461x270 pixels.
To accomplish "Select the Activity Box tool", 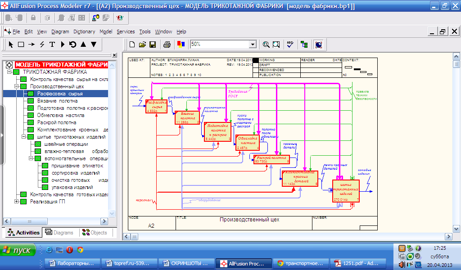I will point(21,45).
